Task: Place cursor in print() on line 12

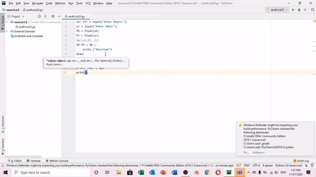Action: point(86,72)
